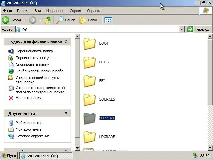
Task: Click the Views grid icon
Action: click(108, 20)
